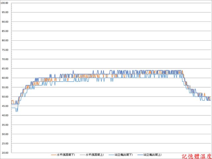212x159 pixels.
Task: Select the 60.00 y-axis label
Action: tap(5, 78)
